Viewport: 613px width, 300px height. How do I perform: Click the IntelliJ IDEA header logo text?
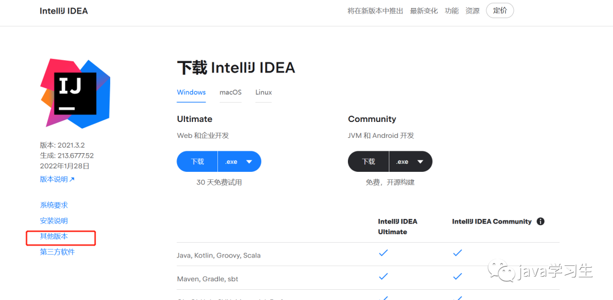pos(64,11)
